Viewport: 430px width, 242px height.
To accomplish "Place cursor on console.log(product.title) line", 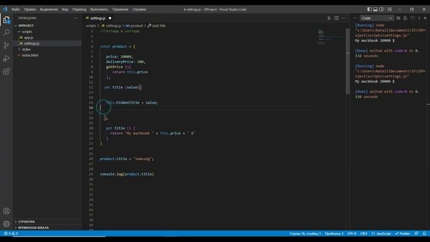I will 127,174.
